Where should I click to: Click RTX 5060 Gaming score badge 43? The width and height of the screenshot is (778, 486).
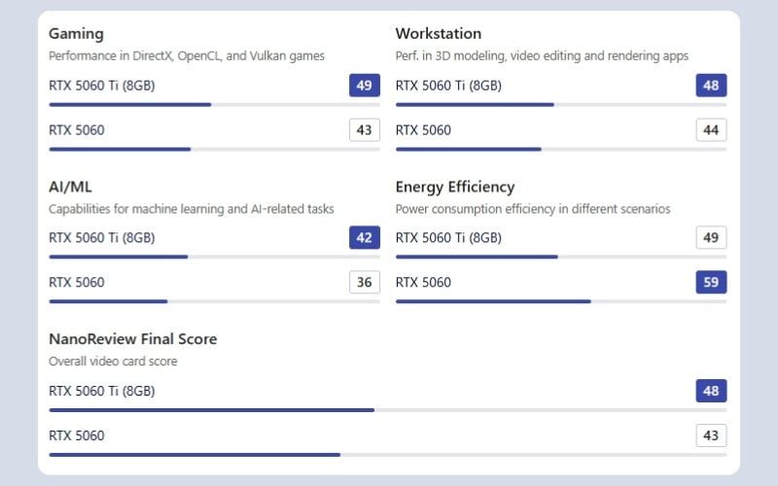click(364, 130)
